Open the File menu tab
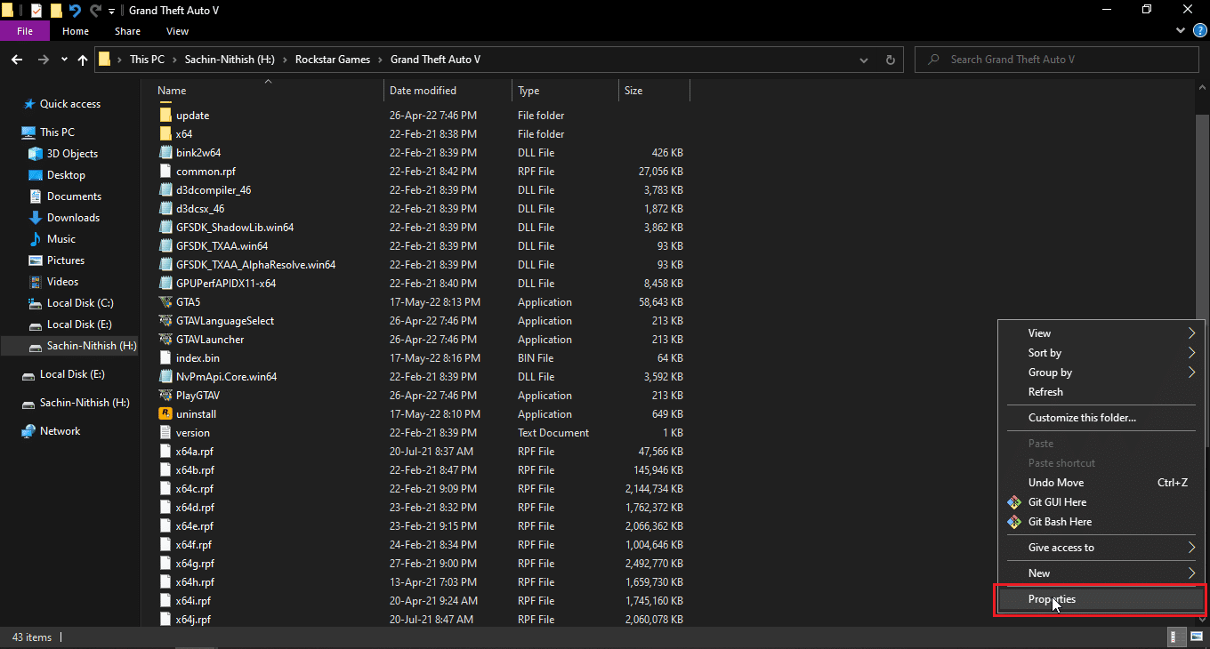The image size is (1210, 649). 25,31
